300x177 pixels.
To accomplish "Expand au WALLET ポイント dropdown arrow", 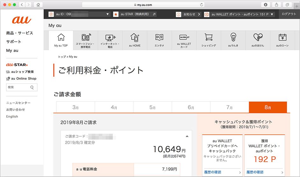I will click(272, 14).
